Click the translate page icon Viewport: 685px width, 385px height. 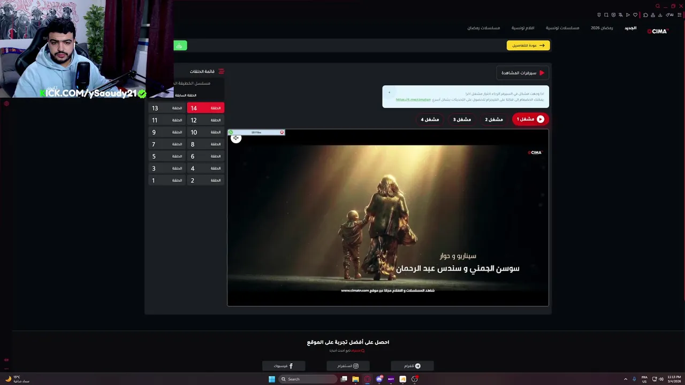(x=621, y=15)
